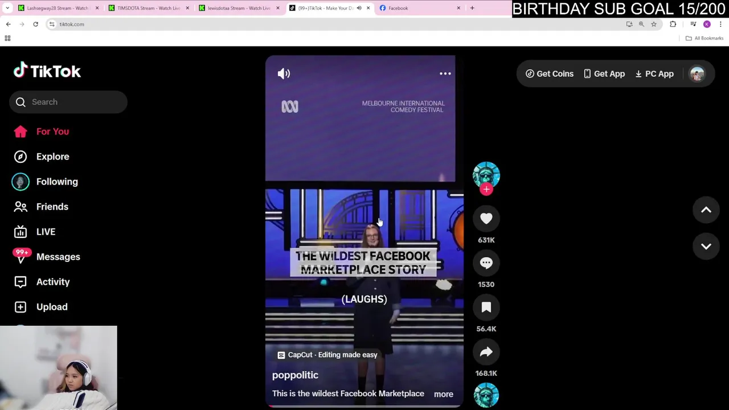Close the TikTok browser tab

(x=368, y=8)
